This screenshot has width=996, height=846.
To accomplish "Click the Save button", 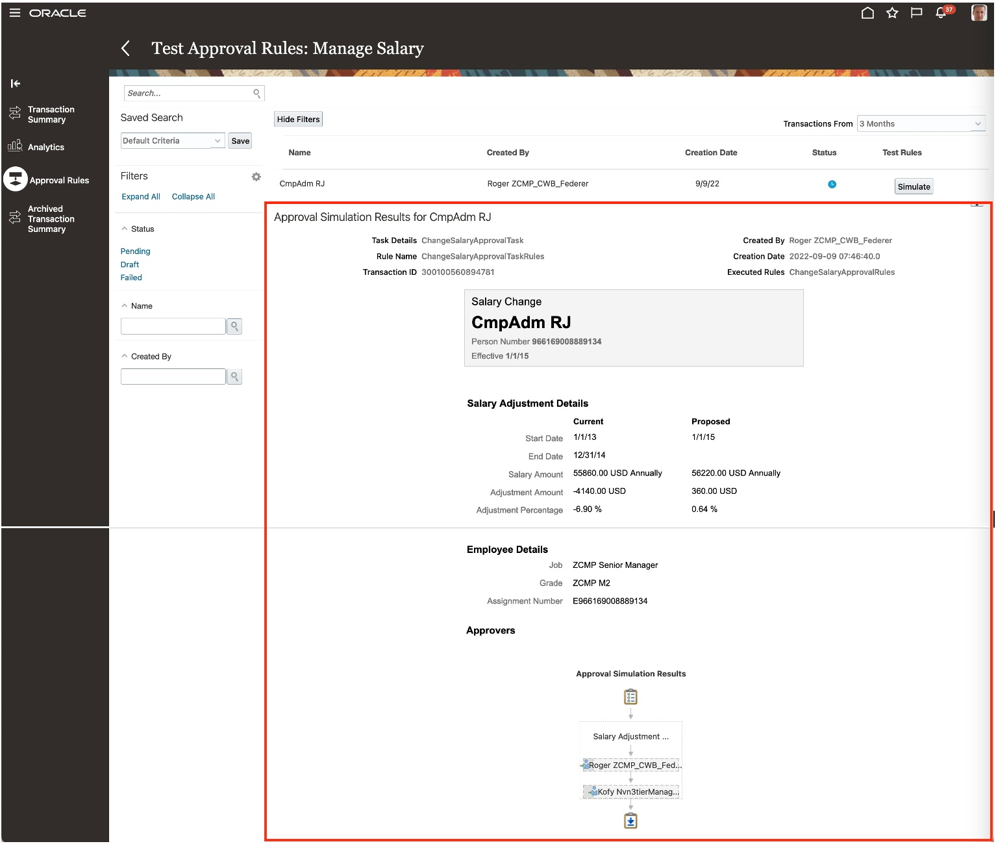I will pos(240,141).
